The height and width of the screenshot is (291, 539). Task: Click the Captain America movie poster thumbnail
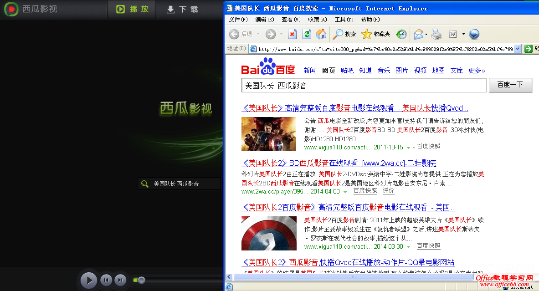pos(269,134)
